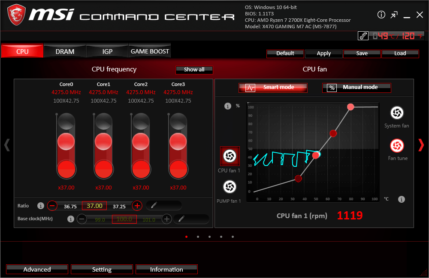Click the Load button
Screen dimensions: 429x278
400,53
